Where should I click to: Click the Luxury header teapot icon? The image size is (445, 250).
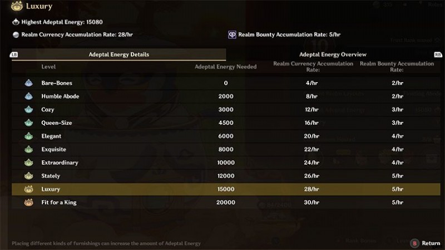coord(17,6)
